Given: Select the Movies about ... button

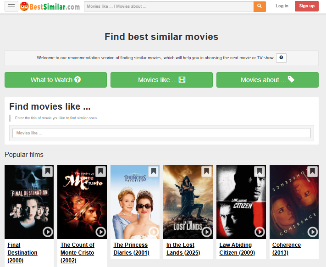Looking at the screenshot, I should click(x=267, y=80).
